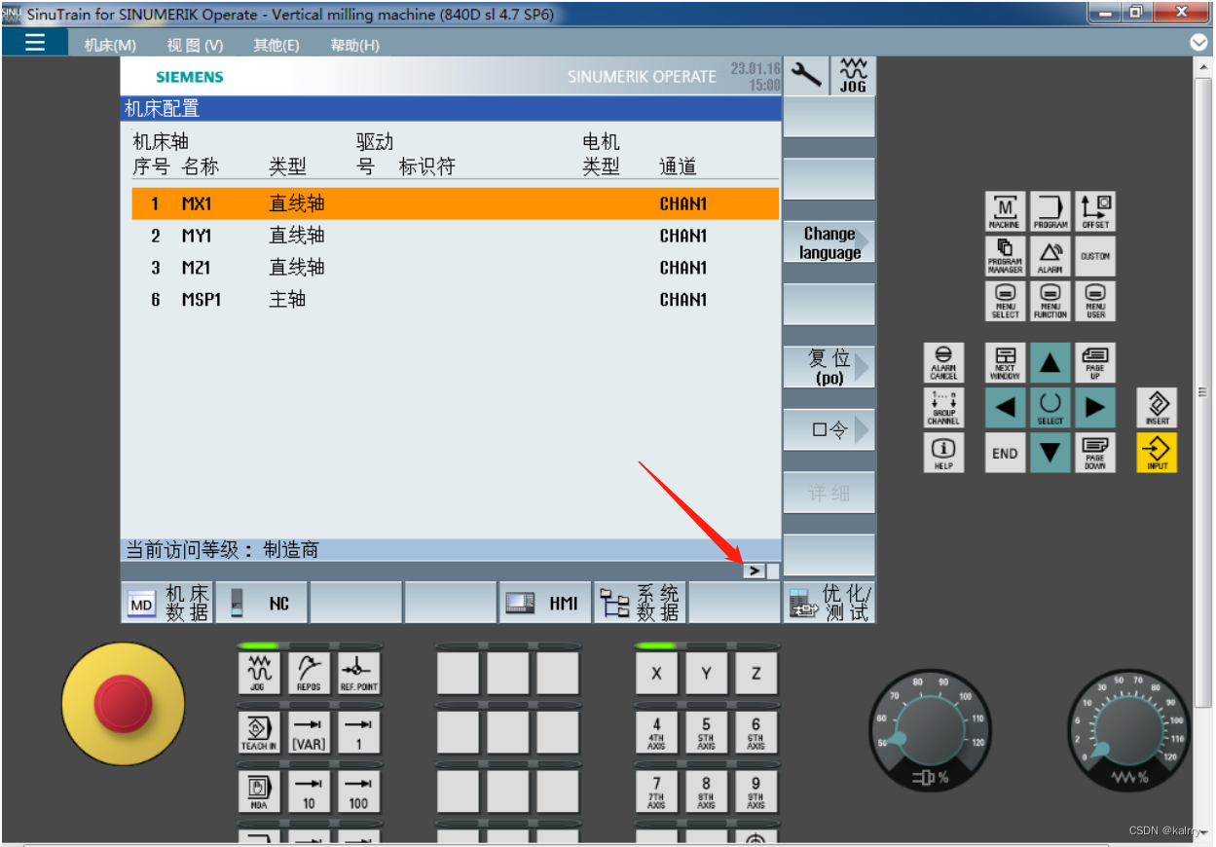This screenshot has width=1216, height=847.
Task: Open the 视图(V) menu
Action: click(195, 45)
